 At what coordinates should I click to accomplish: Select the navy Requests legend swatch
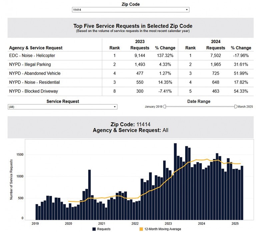point(94,229)
